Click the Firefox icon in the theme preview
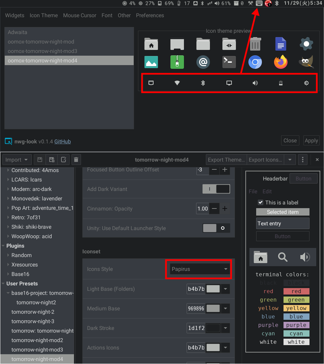 pyautogui.click(x=280, y=62)
